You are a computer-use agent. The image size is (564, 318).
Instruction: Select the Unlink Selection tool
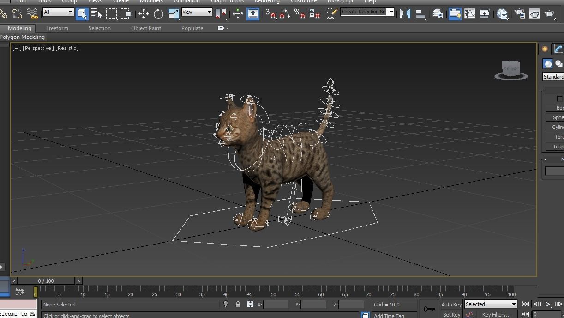[18, 14]
